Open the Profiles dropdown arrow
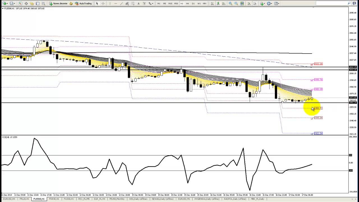The width and height of the screenshot is (359, 202). tap(15, 4)
